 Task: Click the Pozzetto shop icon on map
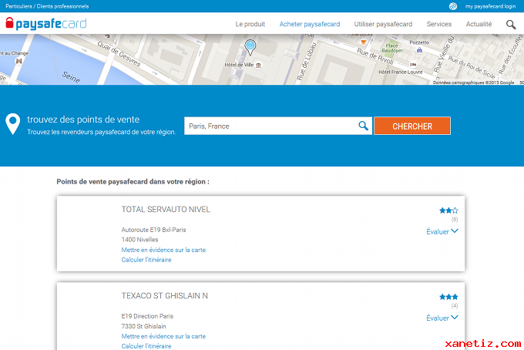pos(419,50)
